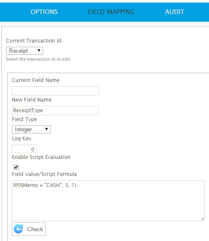209x241 pixels.
Task: Click the Current Field Name label
Action: [x=36, y=80]
